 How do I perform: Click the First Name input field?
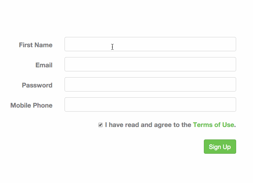150,44
